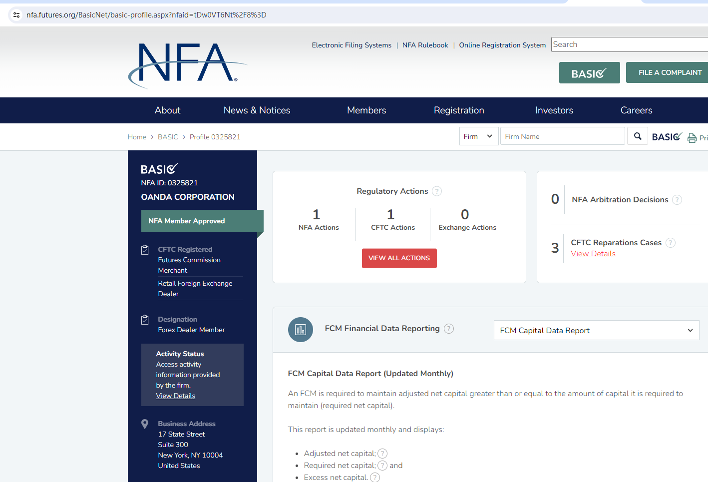The height and width of the screenshot is (482, 708).
Task: Click the site info icon in address bar
Action: [16, 15]
